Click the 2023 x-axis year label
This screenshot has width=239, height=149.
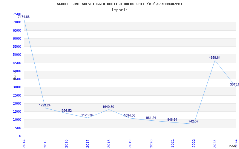pyautogui.click(x=215, y=143)
